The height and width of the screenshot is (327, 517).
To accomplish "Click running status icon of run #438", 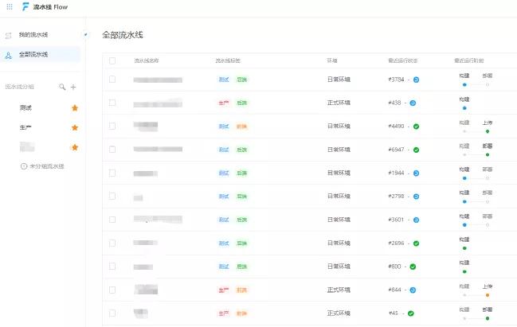I will coord(413,103).
